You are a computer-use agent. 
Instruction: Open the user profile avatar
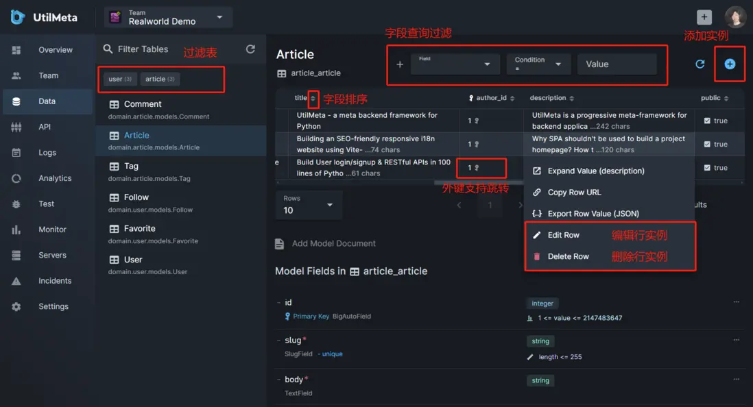pyautogui.click(x=734, y=17)
